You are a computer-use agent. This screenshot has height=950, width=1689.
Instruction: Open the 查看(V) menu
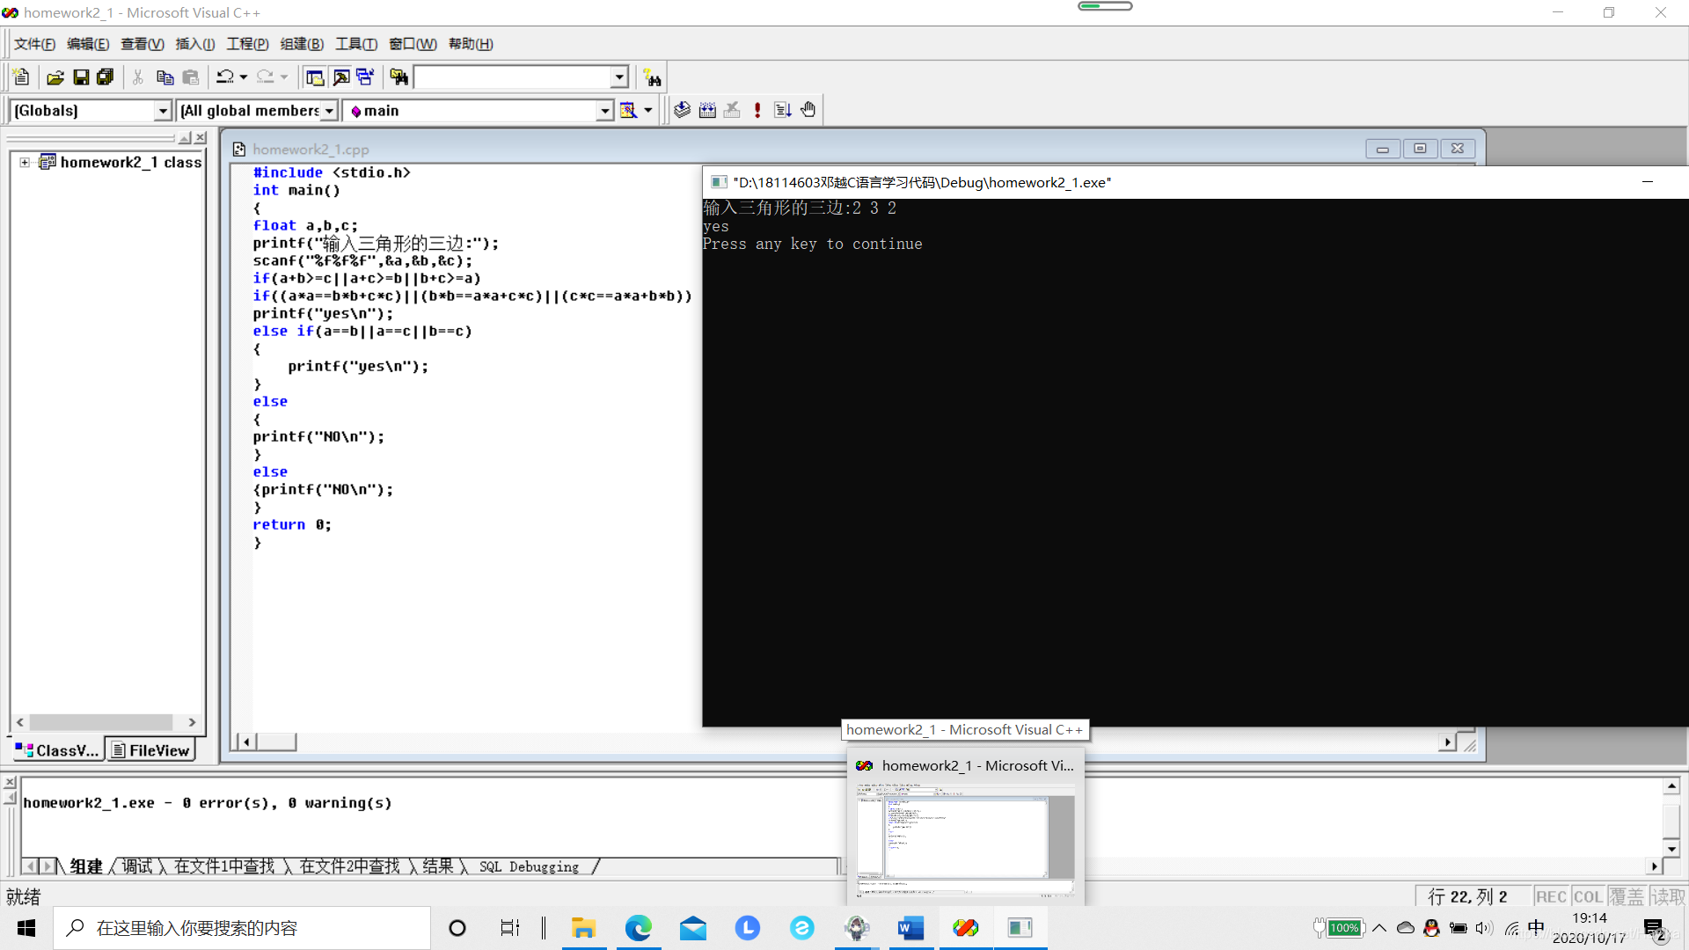pos(143,44)
